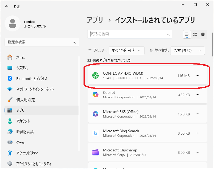This screenshot has width=214, height=169.
Task: Open プライバシーとセキュリティ settings
Action: click(x=42, y=164)
